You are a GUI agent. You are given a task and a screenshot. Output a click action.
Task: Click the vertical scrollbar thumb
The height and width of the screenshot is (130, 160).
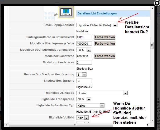tap(152, 45)
